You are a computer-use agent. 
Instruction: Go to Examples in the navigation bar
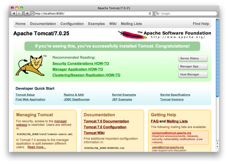(96, 24)
